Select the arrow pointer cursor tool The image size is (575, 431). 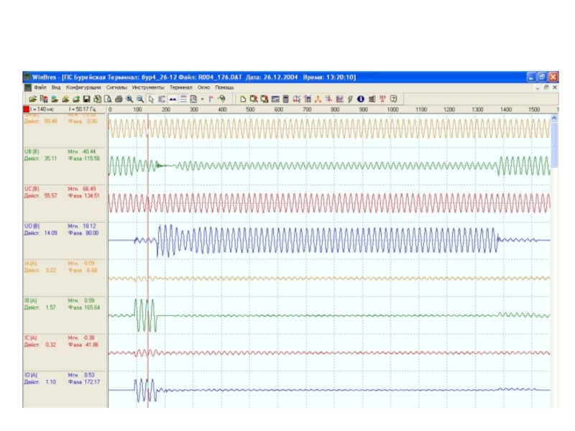click(x=151, y=98)
